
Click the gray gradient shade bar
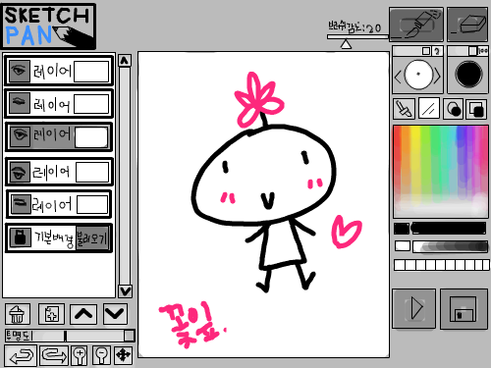[x=450, y=246]
